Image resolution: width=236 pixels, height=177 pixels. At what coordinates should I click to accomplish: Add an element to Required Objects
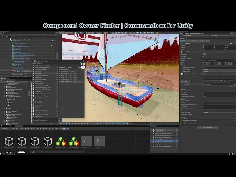(231, 86)
